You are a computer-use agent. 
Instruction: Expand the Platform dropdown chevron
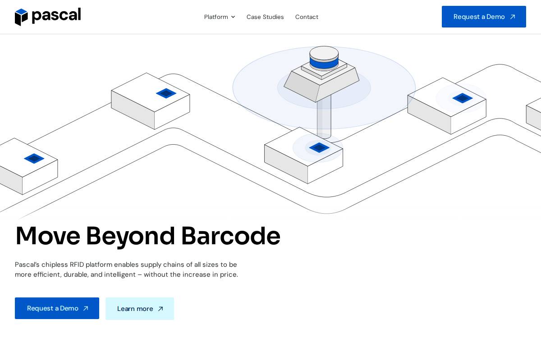click(x=233, y=17)
